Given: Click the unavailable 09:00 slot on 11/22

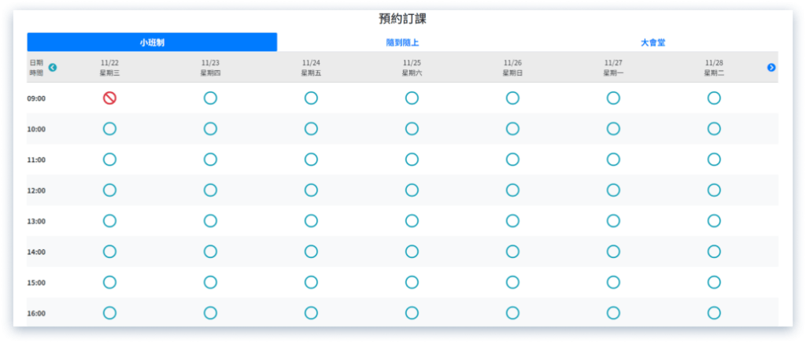Looking at the screenshot, I should coord(109,98).
